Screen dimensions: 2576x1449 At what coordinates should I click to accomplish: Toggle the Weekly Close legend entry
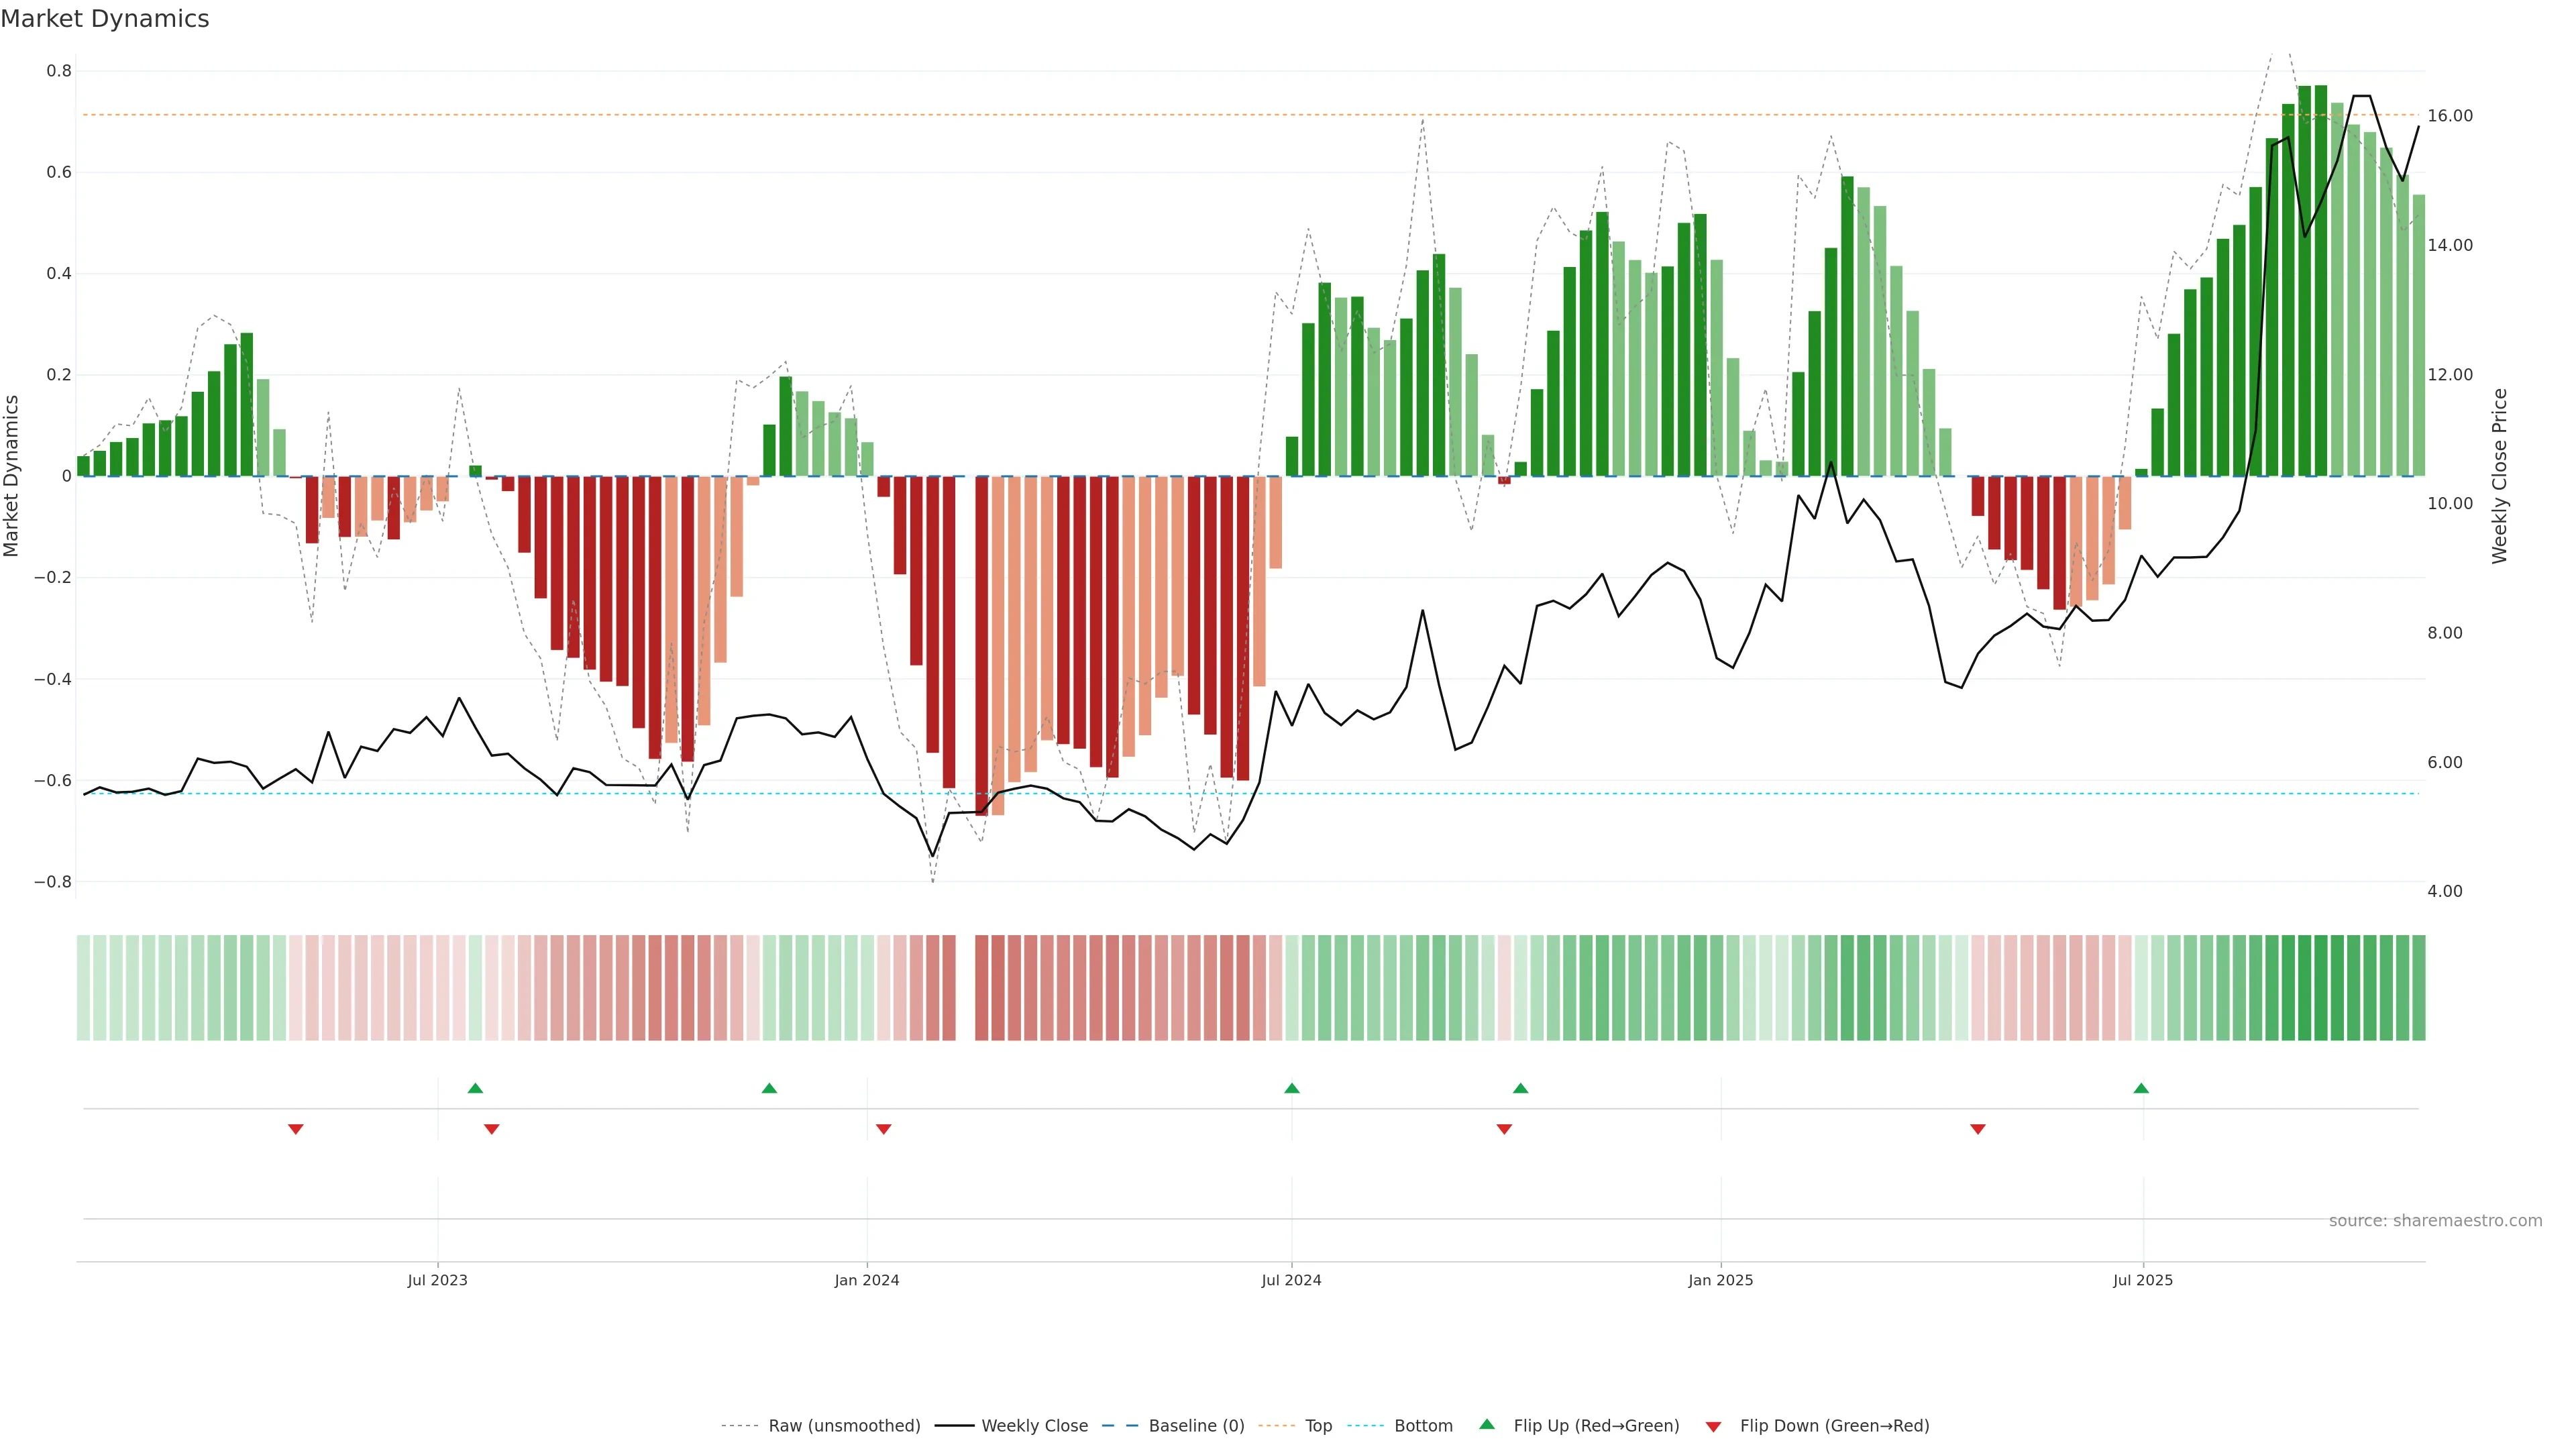[x=1034, y=1425]
